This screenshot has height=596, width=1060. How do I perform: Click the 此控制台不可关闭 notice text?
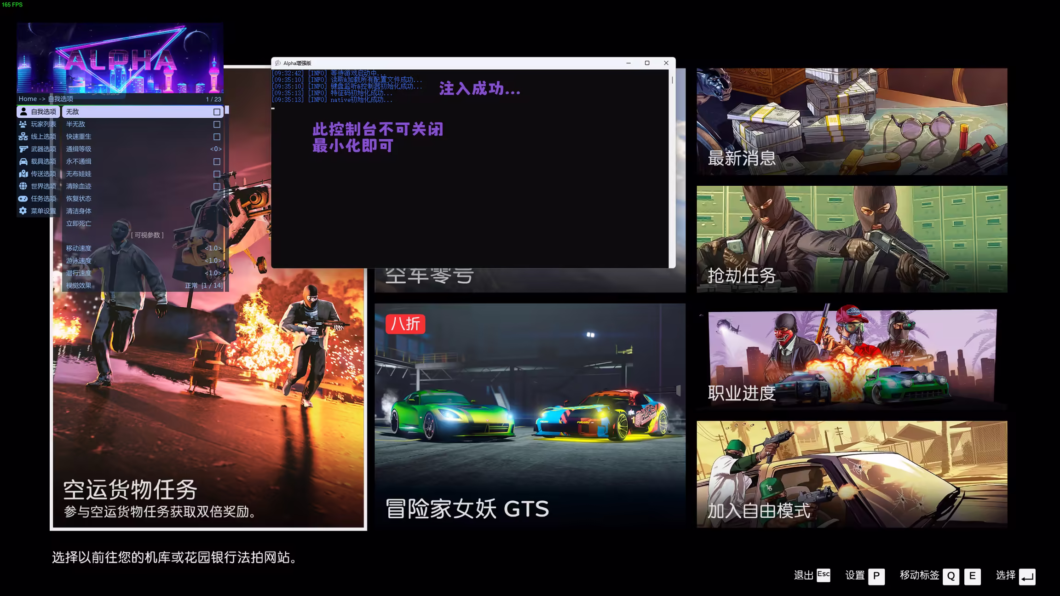point(378,129)
